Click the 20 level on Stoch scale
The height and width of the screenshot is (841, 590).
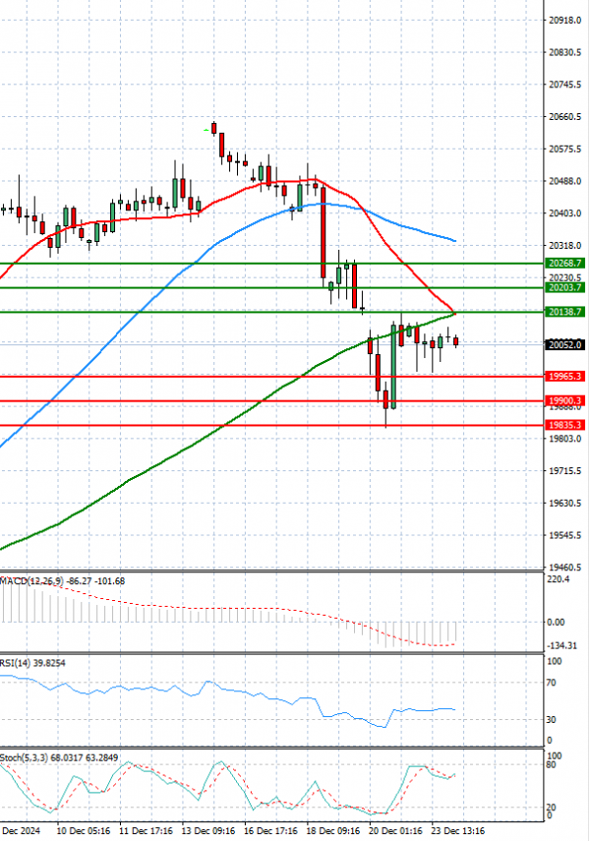click(551, 808)
